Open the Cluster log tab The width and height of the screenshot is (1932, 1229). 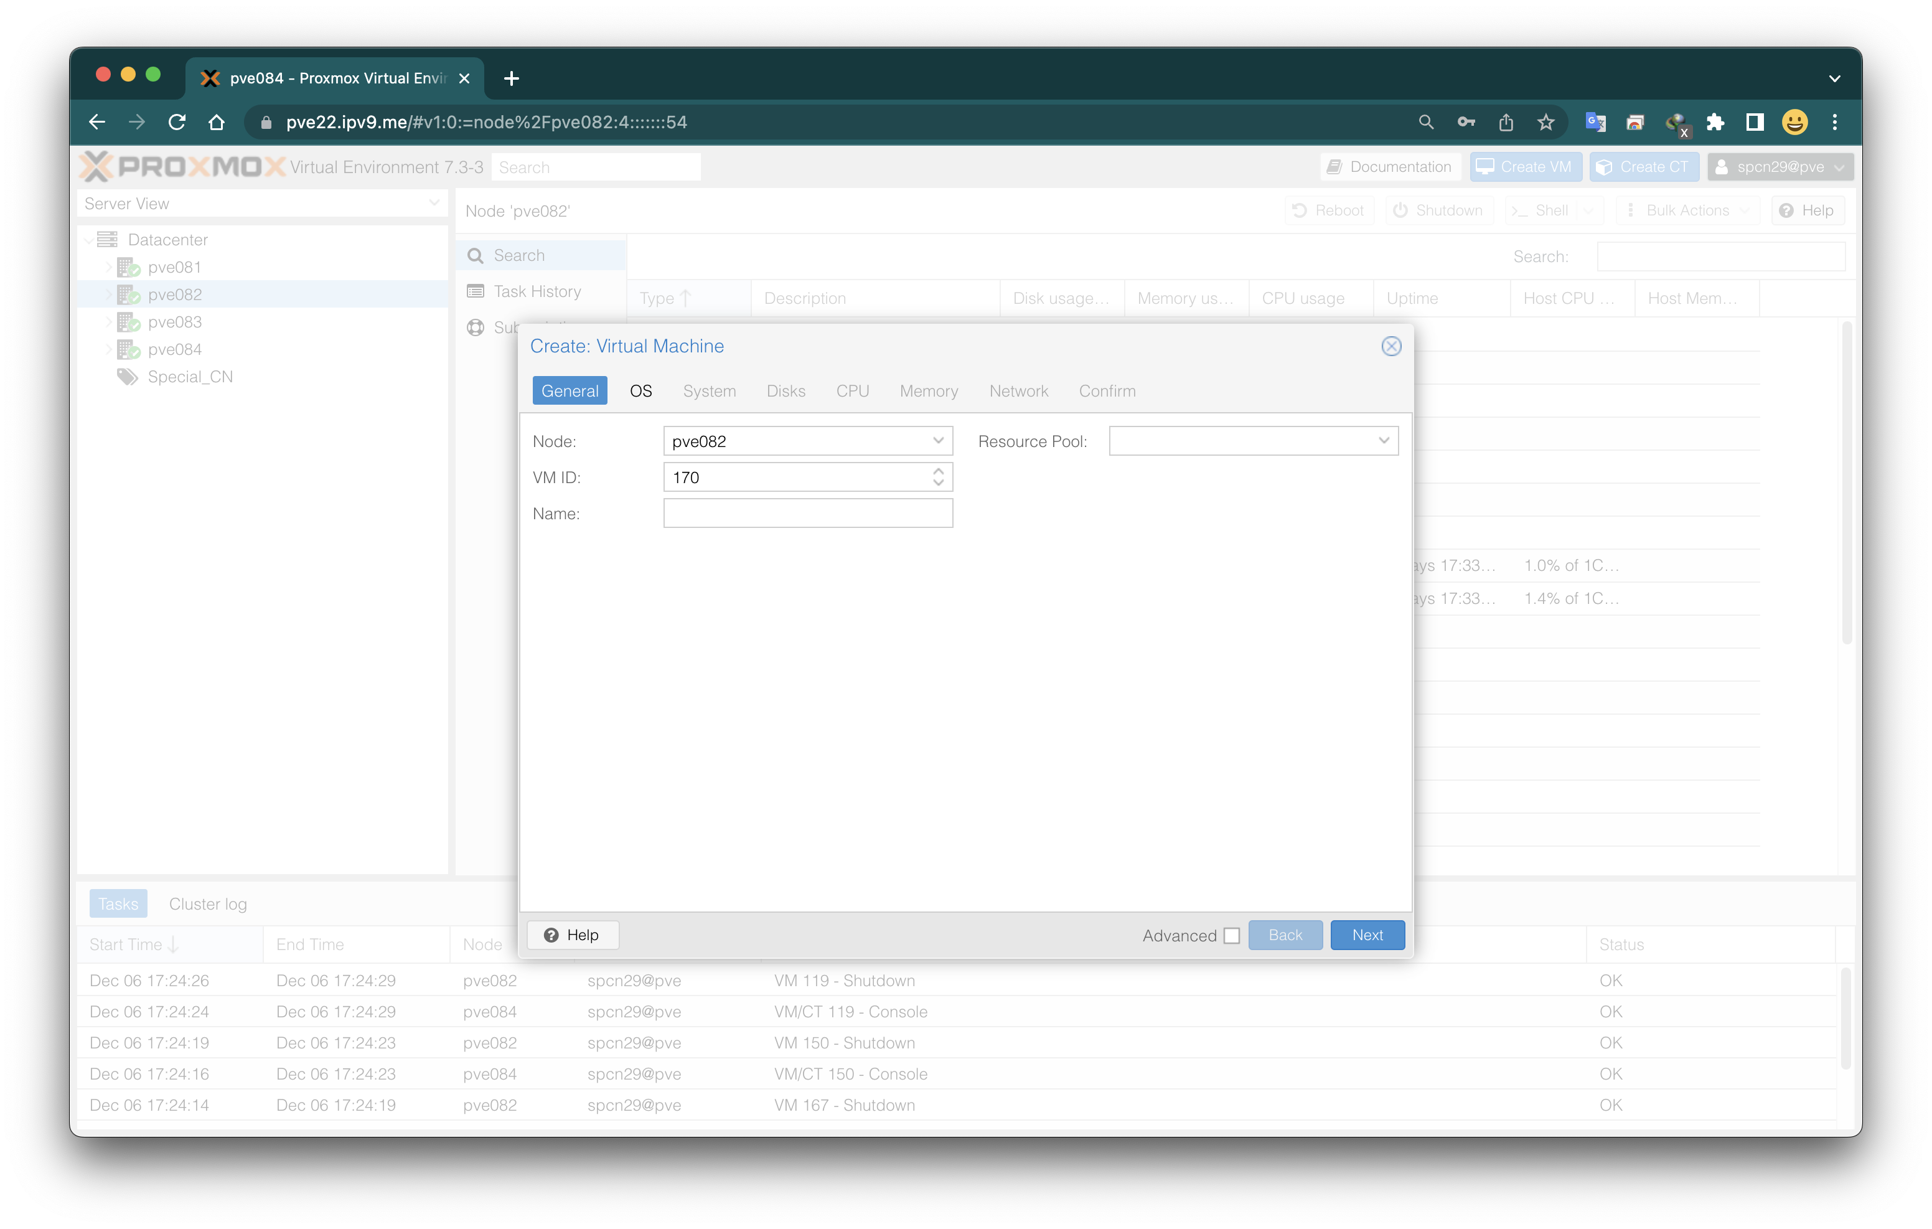point(207,902)
